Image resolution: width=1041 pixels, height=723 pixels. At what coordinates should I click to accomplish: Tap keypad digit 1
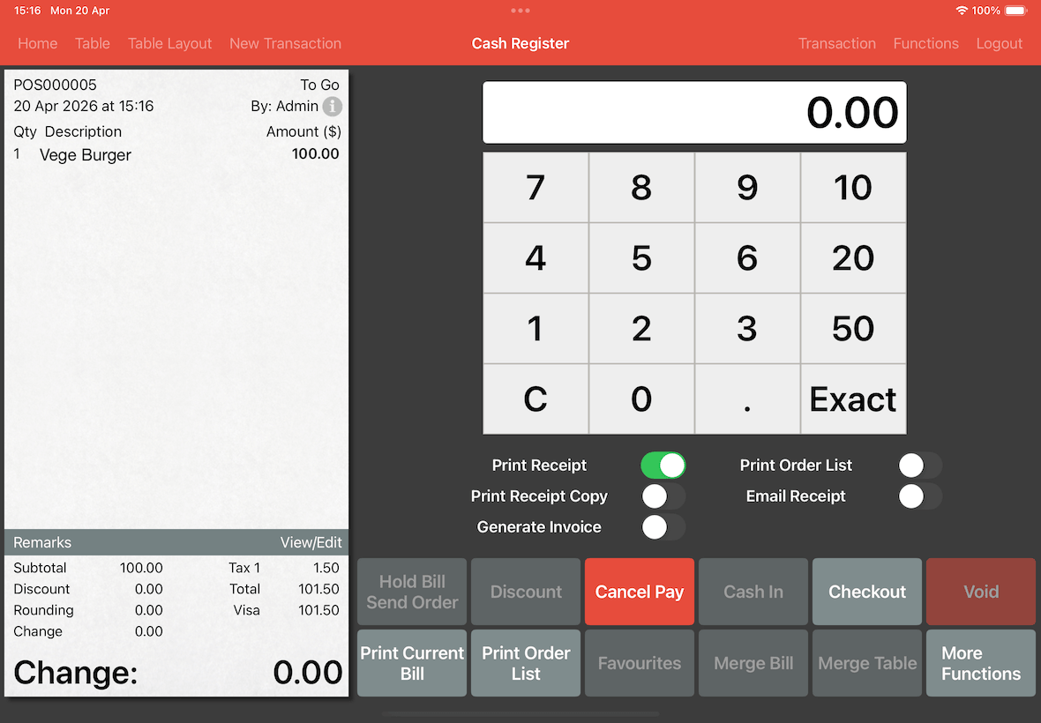(535, 328)
